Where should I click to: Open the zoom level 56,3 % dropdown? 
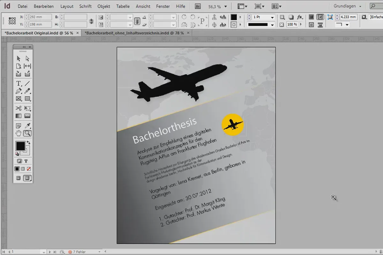tap(226, 6)
